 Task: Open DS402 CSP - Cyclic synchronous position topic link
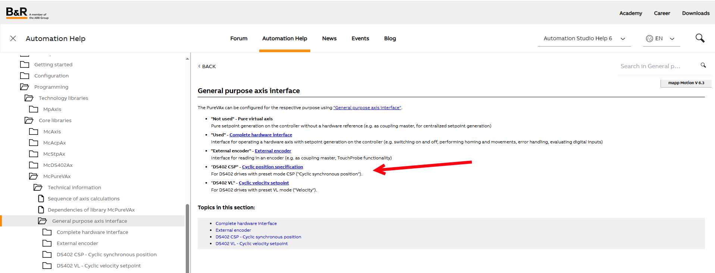coord(258,237)
